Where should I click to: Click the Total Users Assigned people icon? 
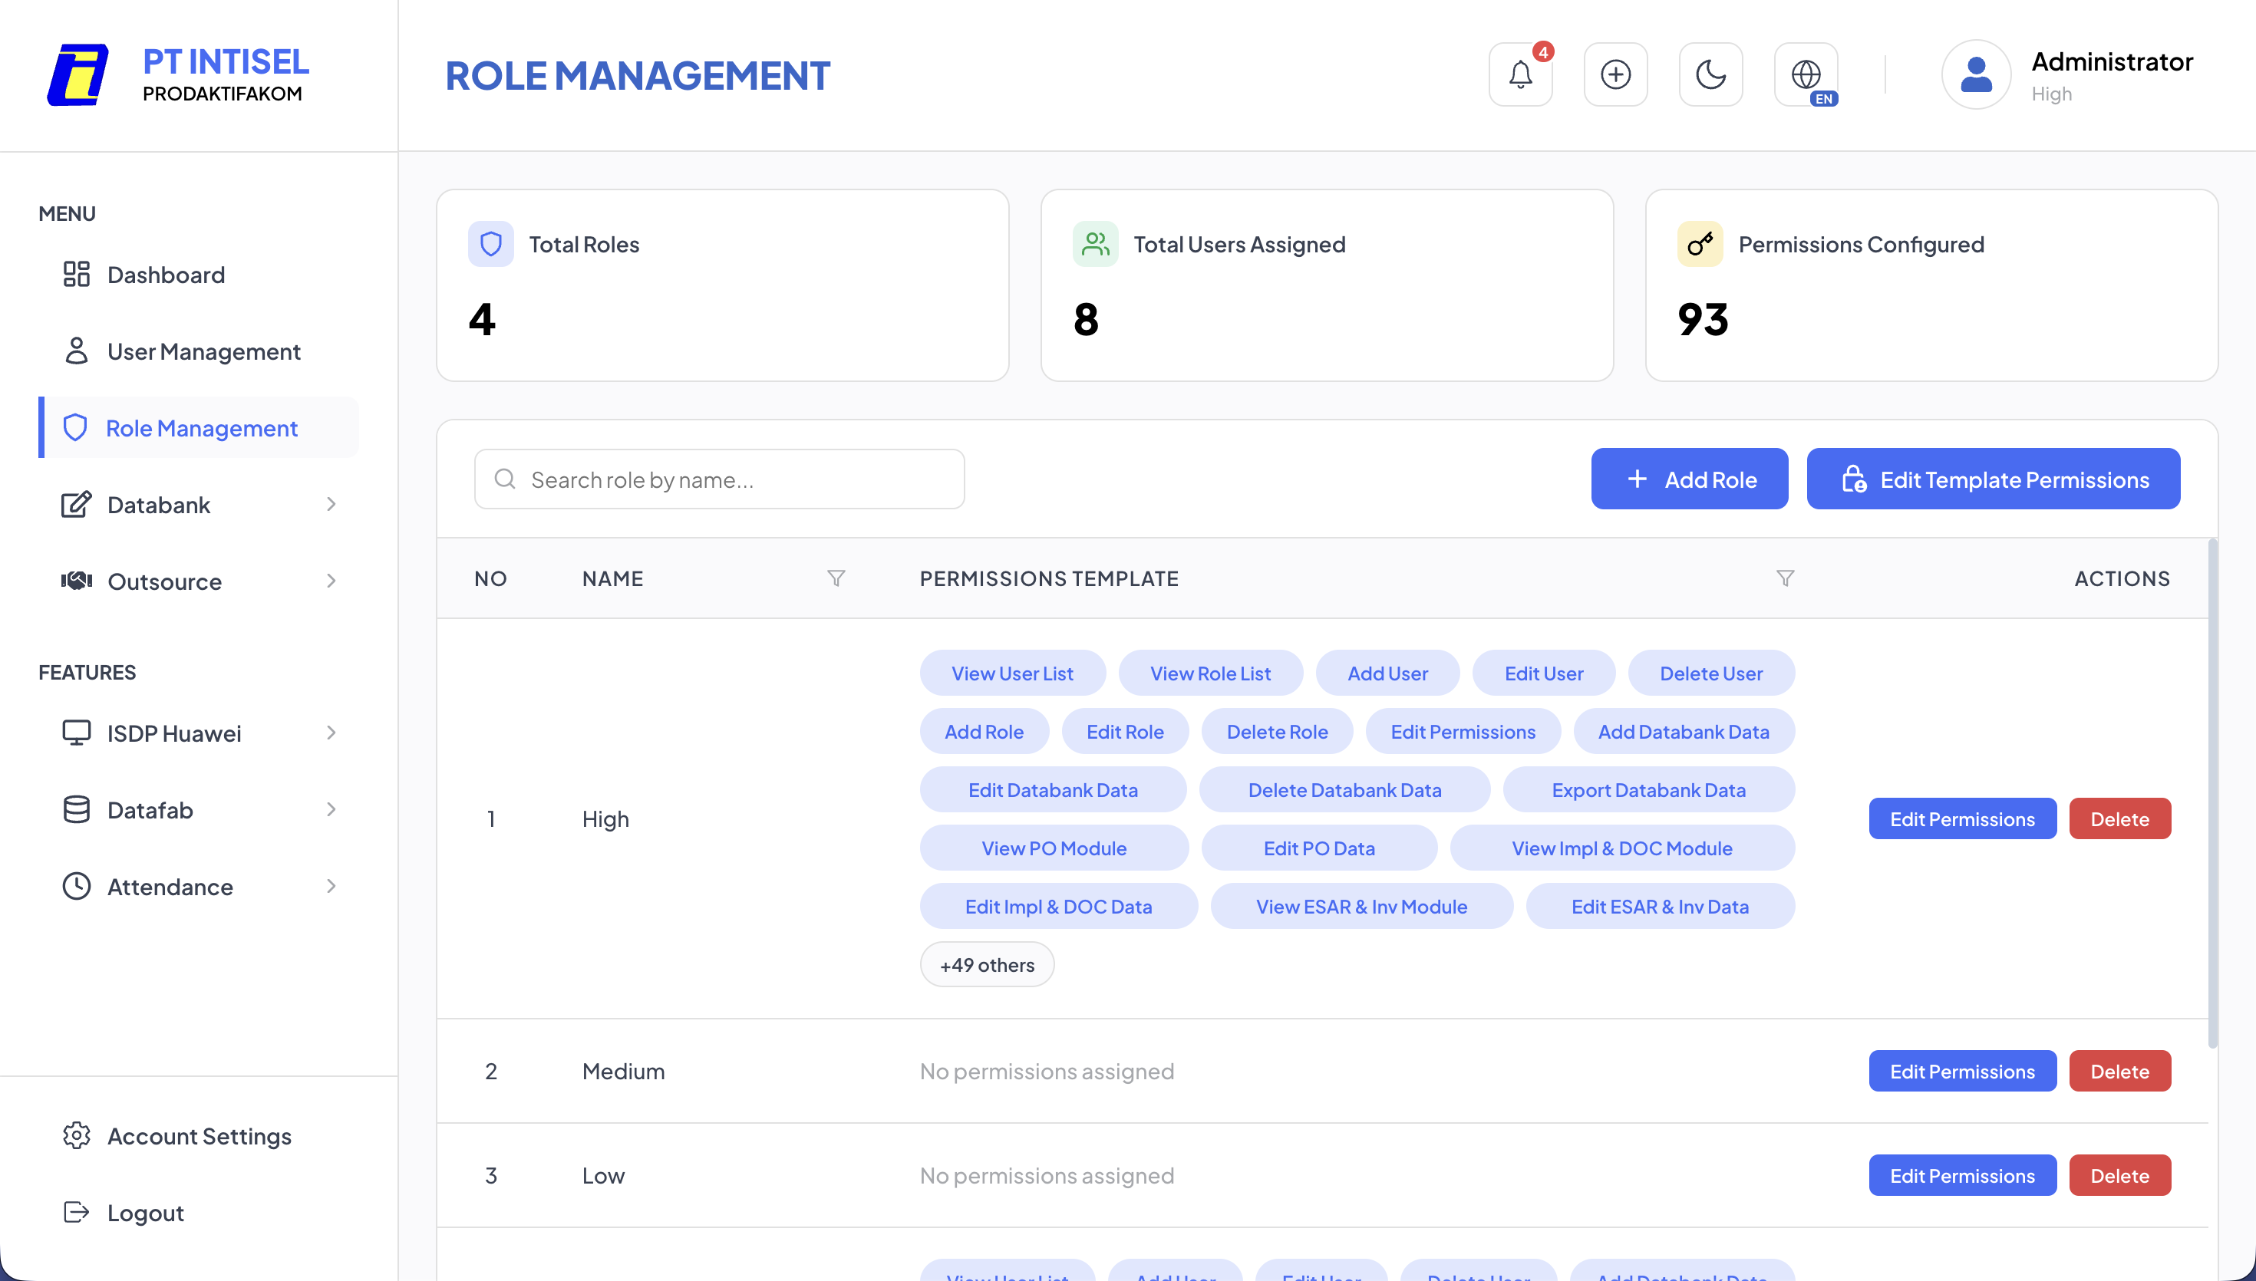pyautogui.click(x=1096, y=244)
